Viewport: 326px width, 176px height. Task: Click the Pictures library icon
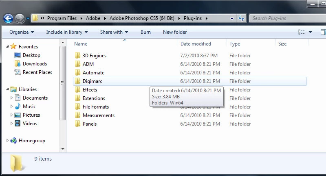pyautogui.click(x=18, y=115)
